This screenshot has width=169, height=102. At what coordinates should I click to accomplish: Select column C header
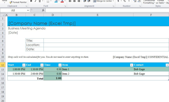[35, 15]
